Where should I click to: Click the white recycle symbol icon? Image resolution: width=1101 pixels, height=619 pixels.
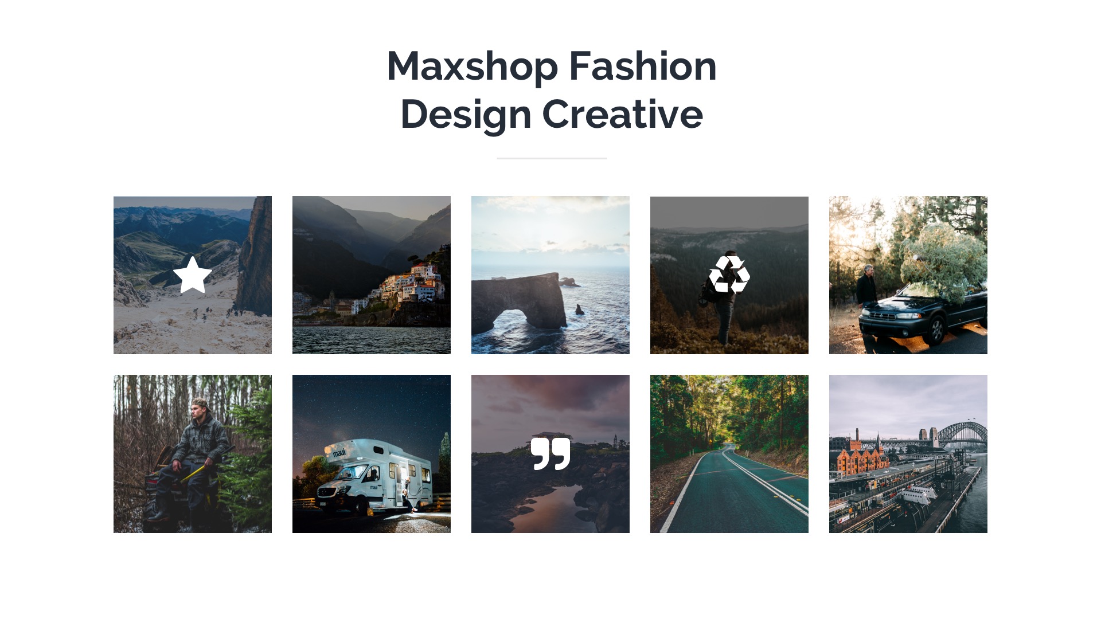(729, 275)
